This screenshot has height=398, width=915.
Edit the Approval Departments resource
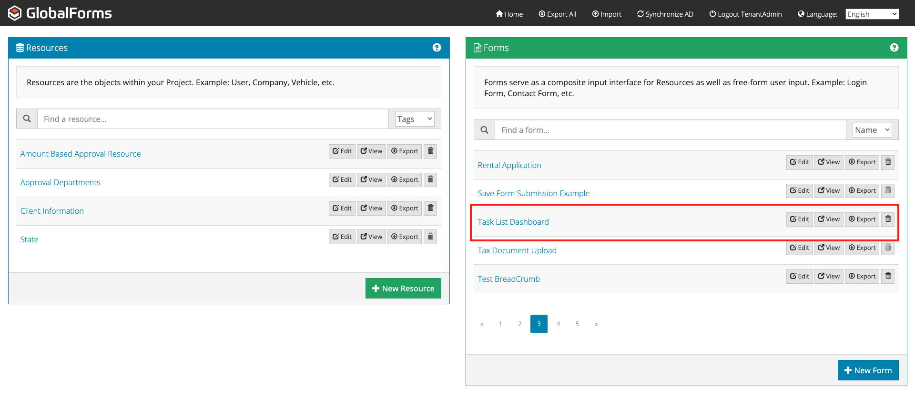342,179
